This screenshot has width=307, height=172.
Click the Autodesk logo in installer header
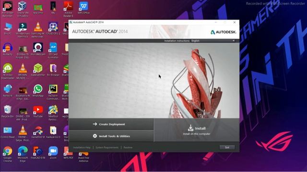pos(223,32)
